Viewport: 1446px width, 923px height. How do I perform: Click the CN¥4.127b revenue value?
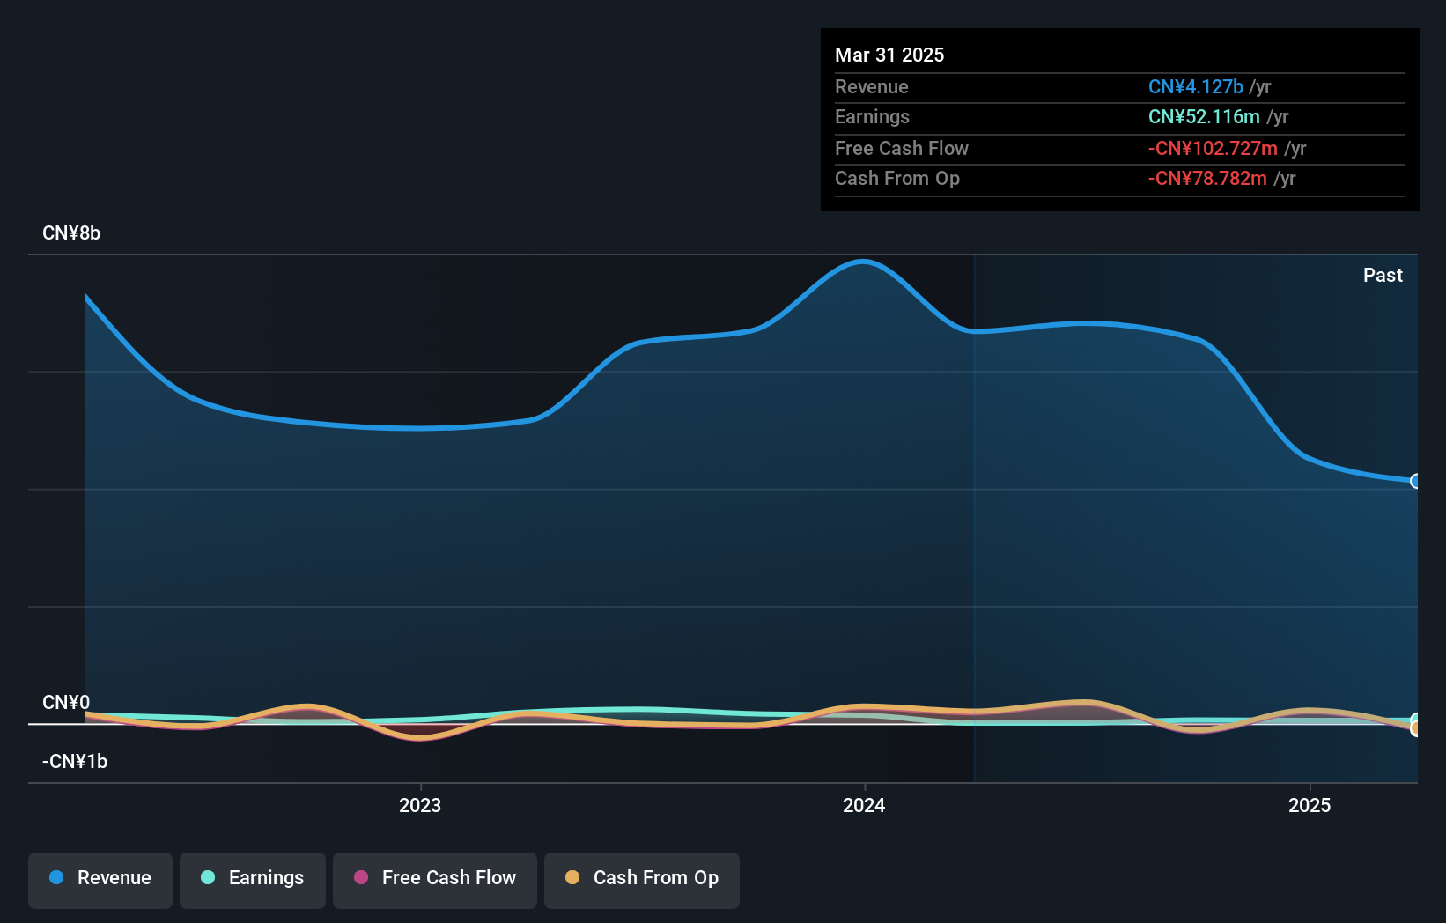tap(1196, 86)
